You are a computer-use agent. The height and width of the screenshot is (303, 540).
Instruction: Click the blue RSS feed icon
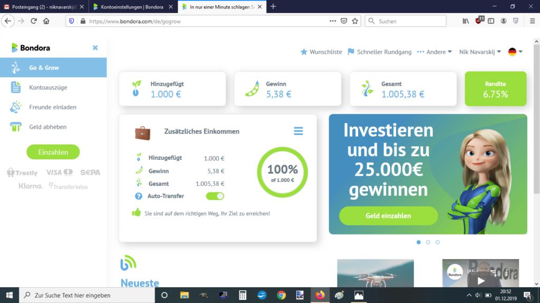click(x=129, y=263)
